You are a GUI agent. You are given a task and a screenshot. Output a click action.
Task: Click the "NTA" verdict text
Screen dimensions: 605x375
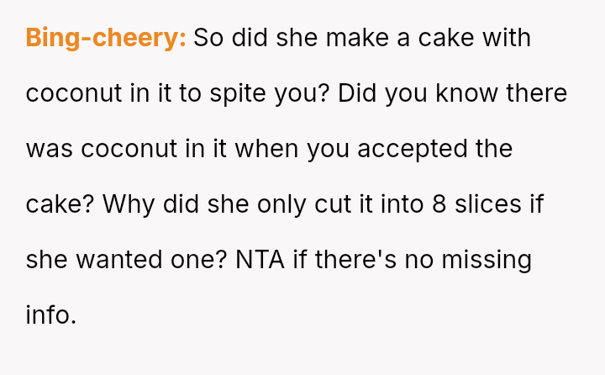pos(260,260)
